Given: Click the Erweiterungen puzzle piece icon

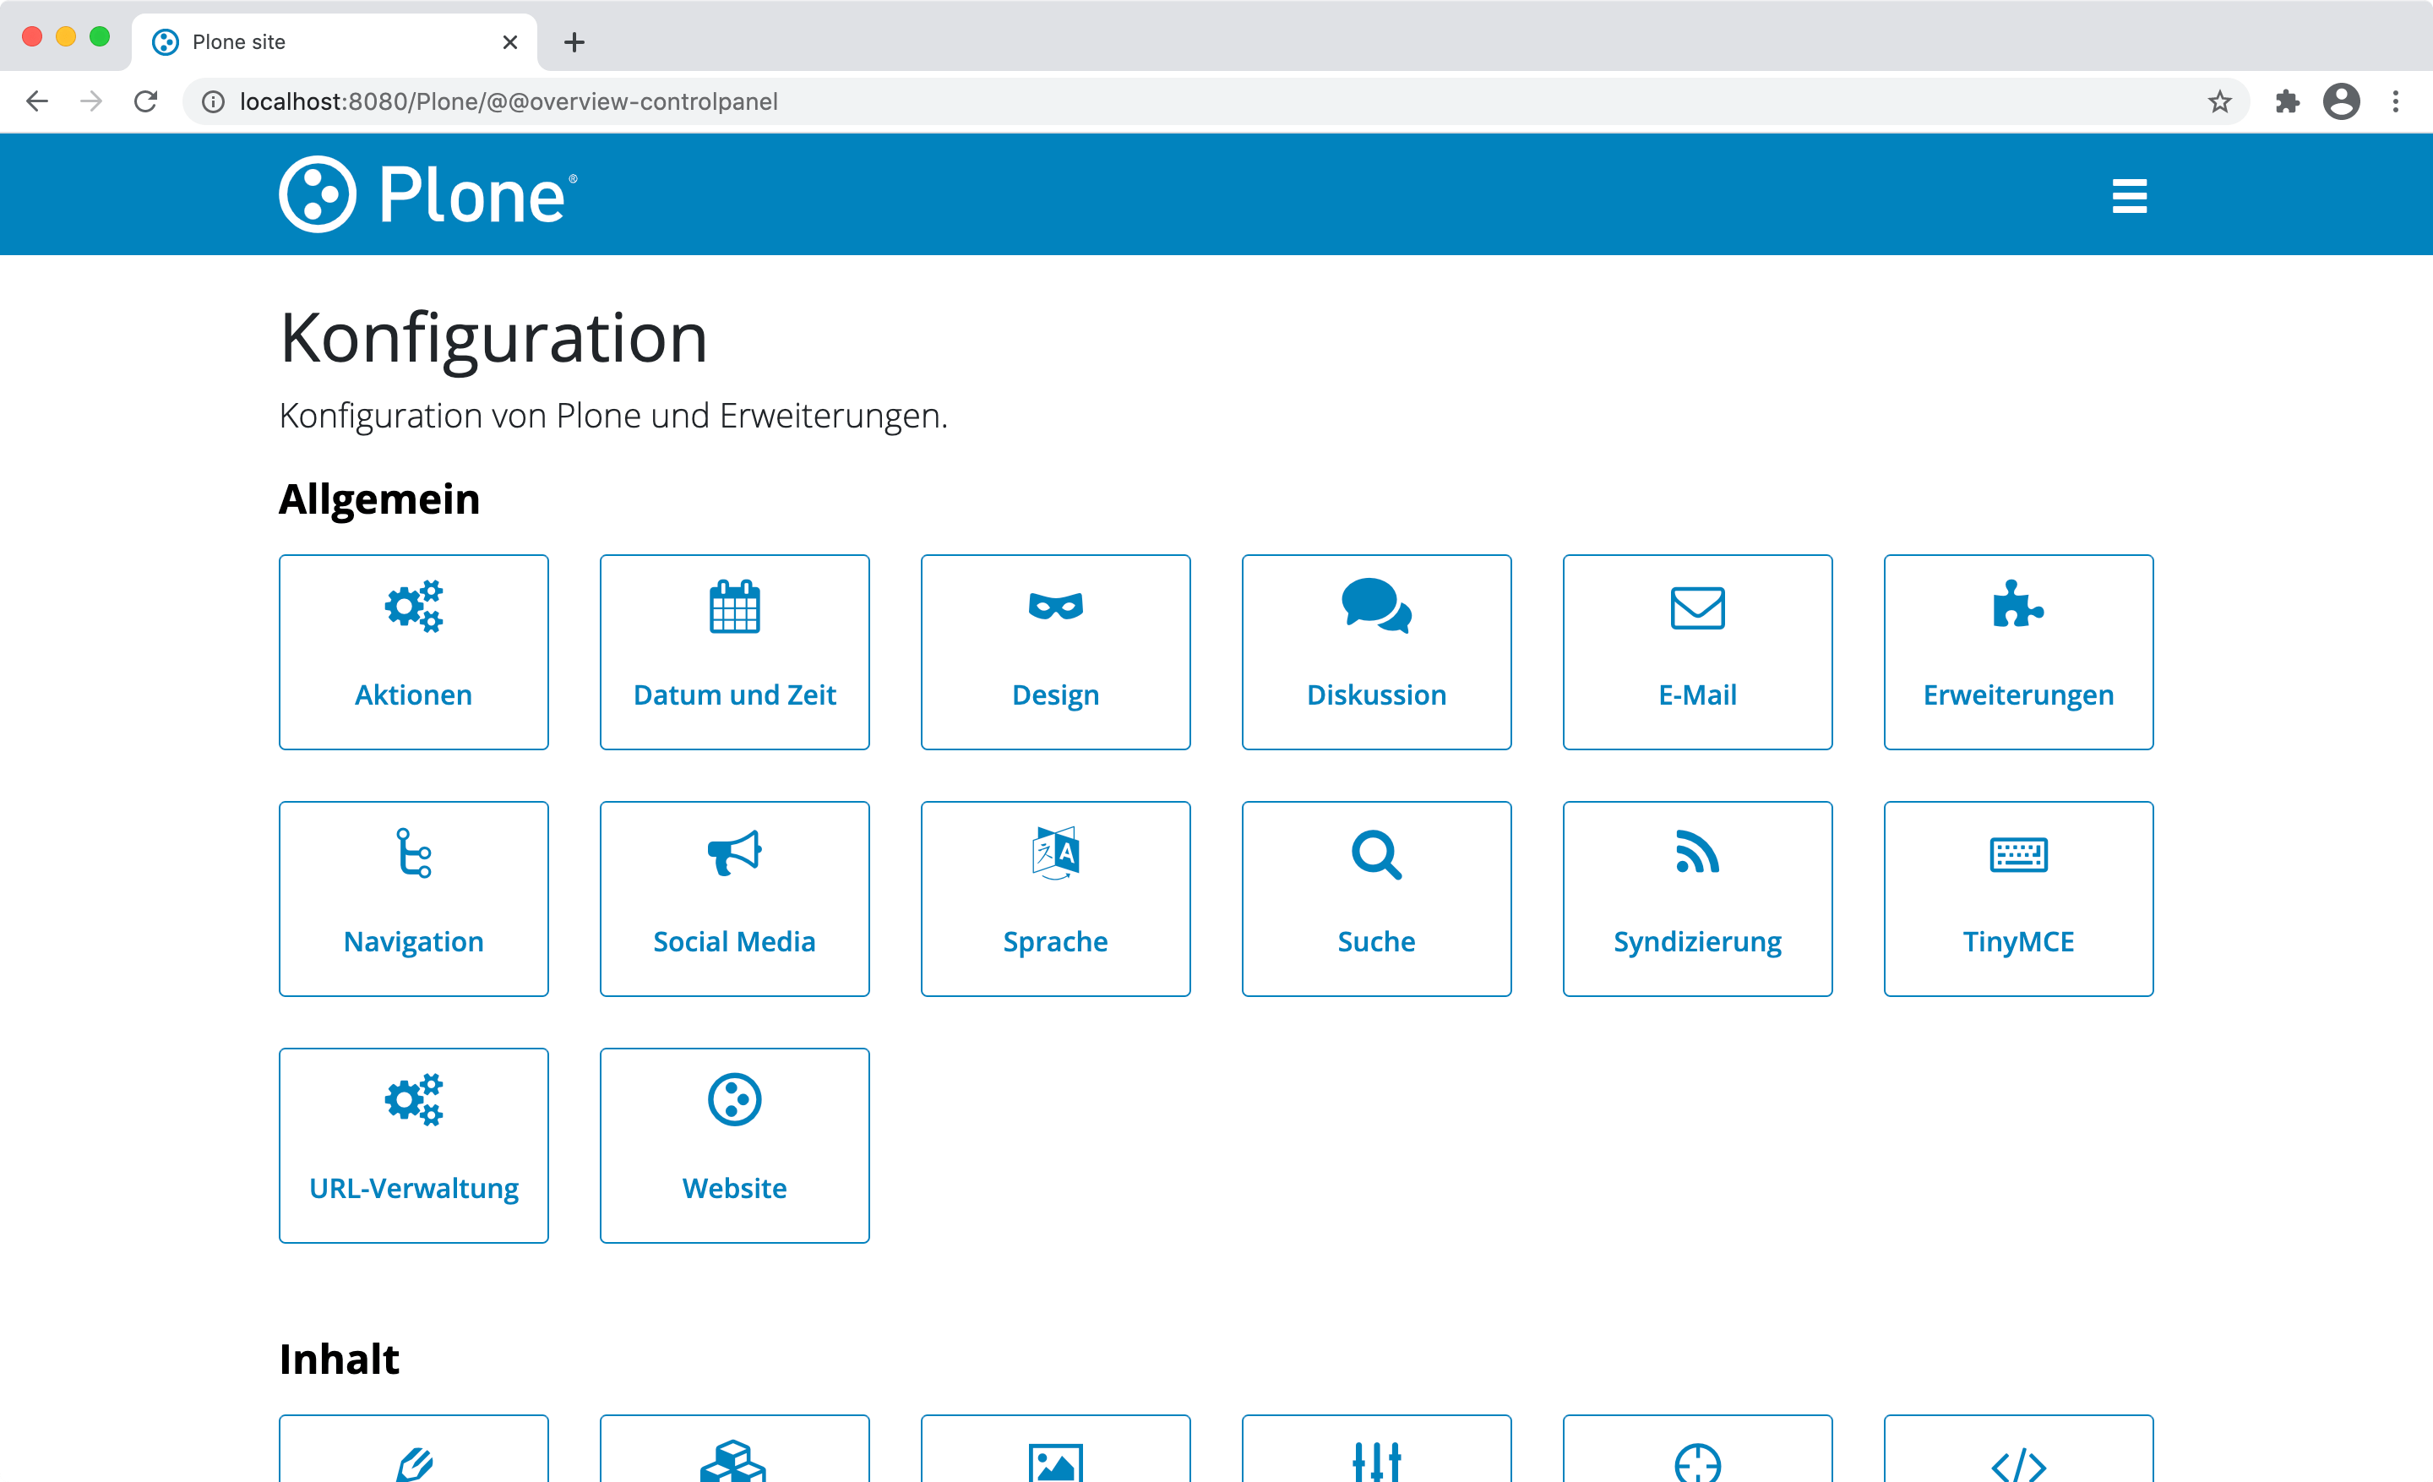Looking at the screenshot, I should point(2017,605).
